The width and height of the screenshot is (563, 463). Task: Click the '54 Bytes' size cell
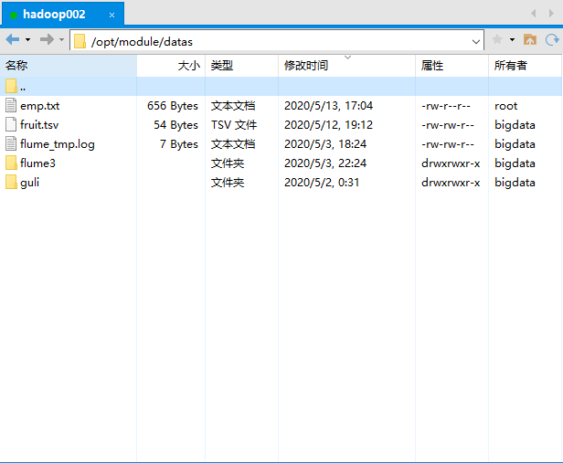tap(175, 125)
